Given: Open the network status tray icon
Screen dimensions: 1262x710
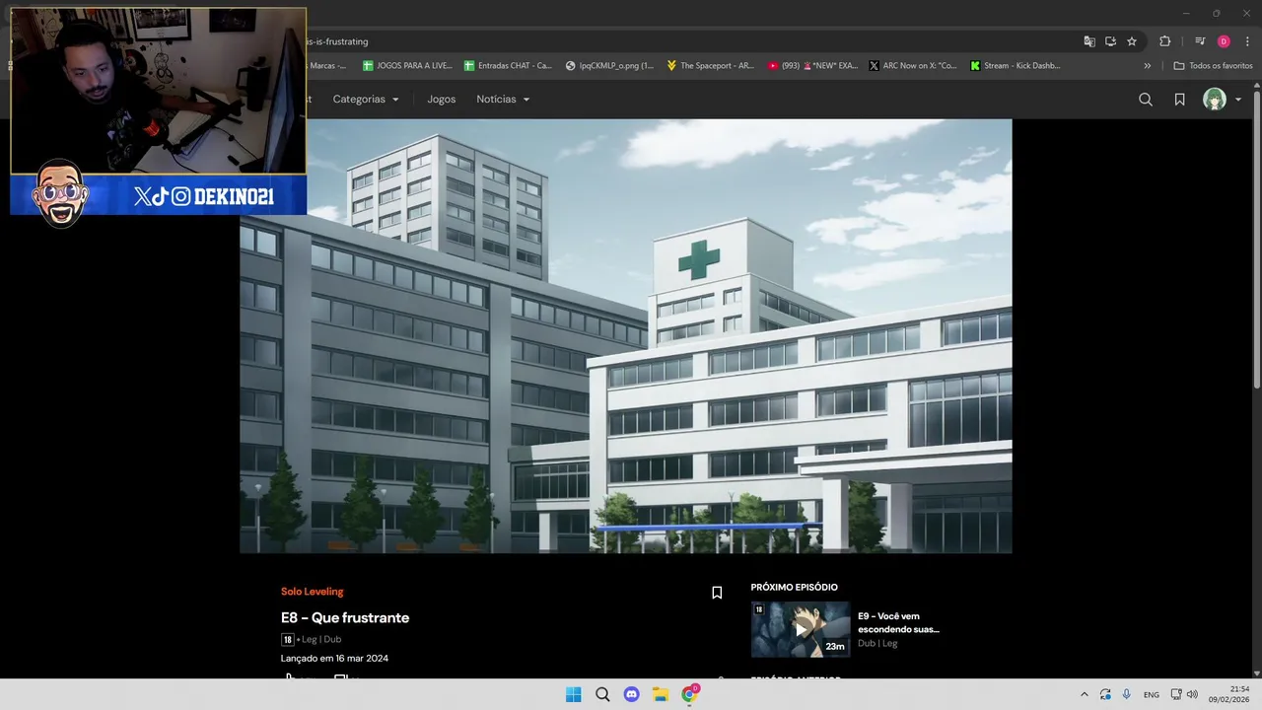Looking at the screenshot, I should tap(1176, 694).
